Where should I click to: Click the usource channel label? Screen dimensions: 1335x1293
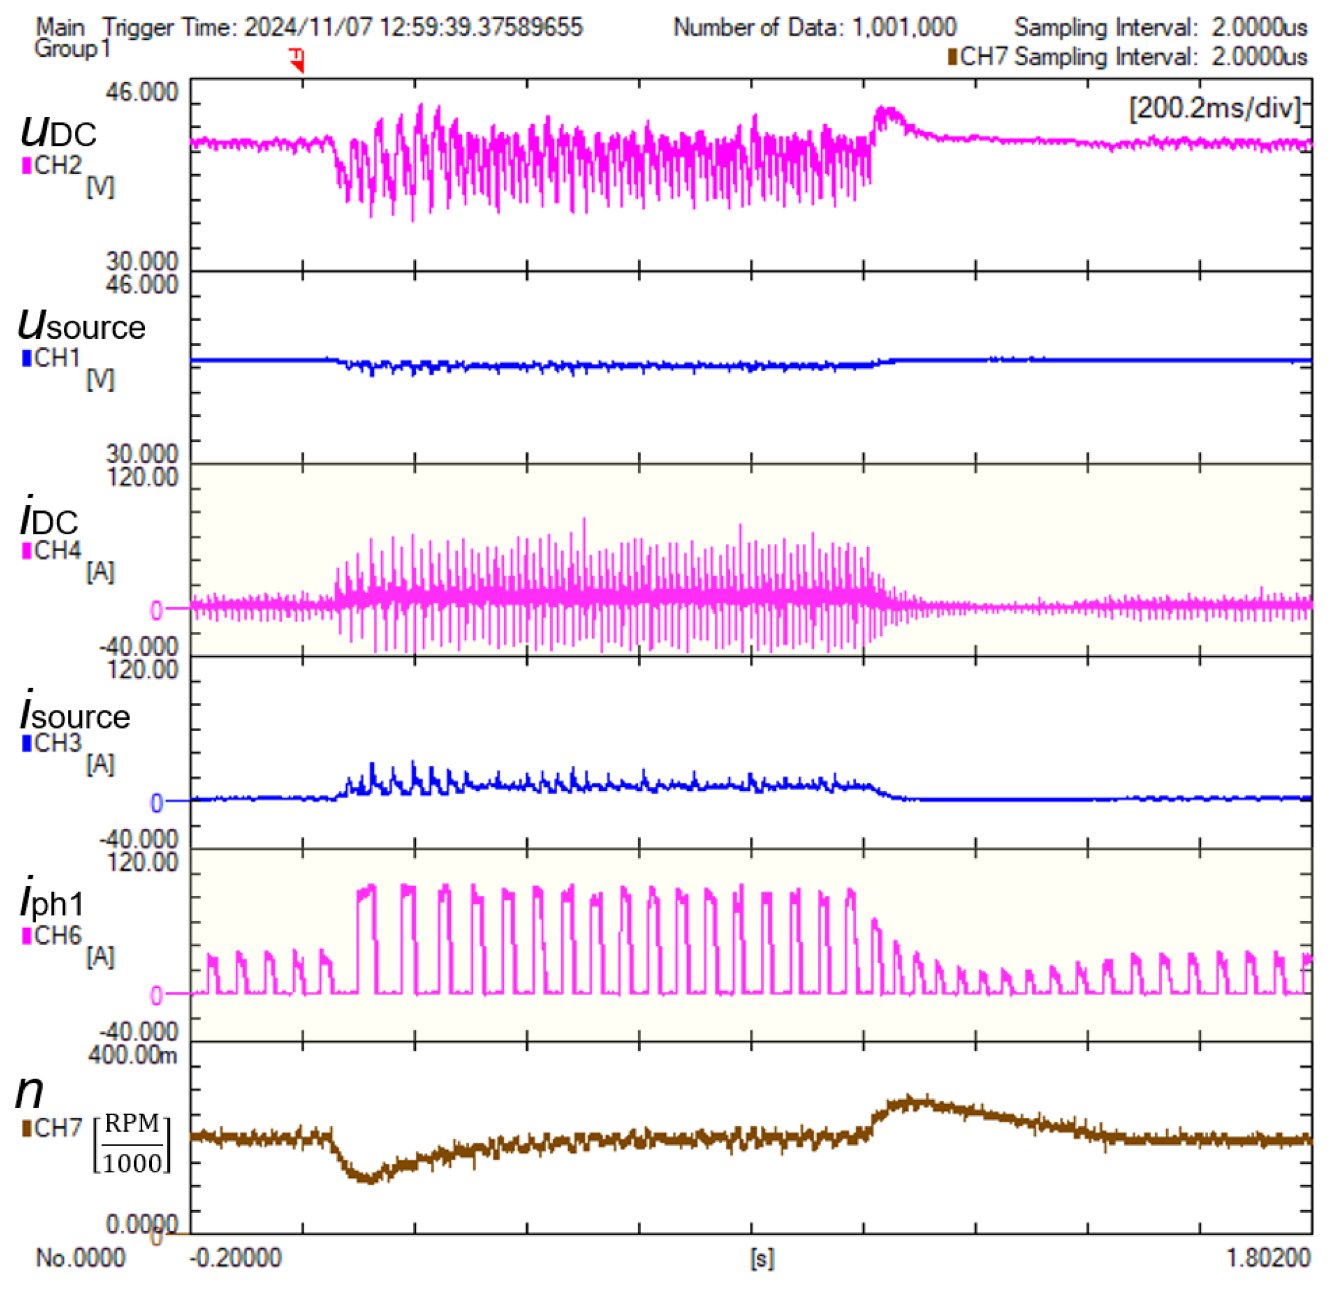82,325
